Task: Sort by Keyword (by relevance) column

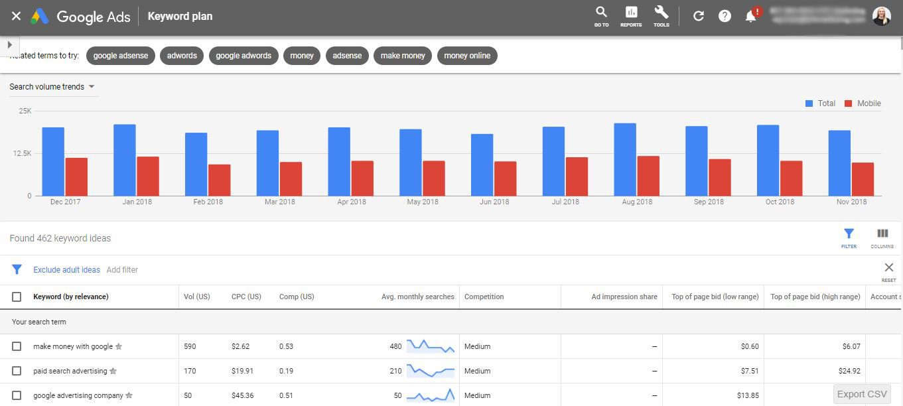Action: (x=71, y=297)
